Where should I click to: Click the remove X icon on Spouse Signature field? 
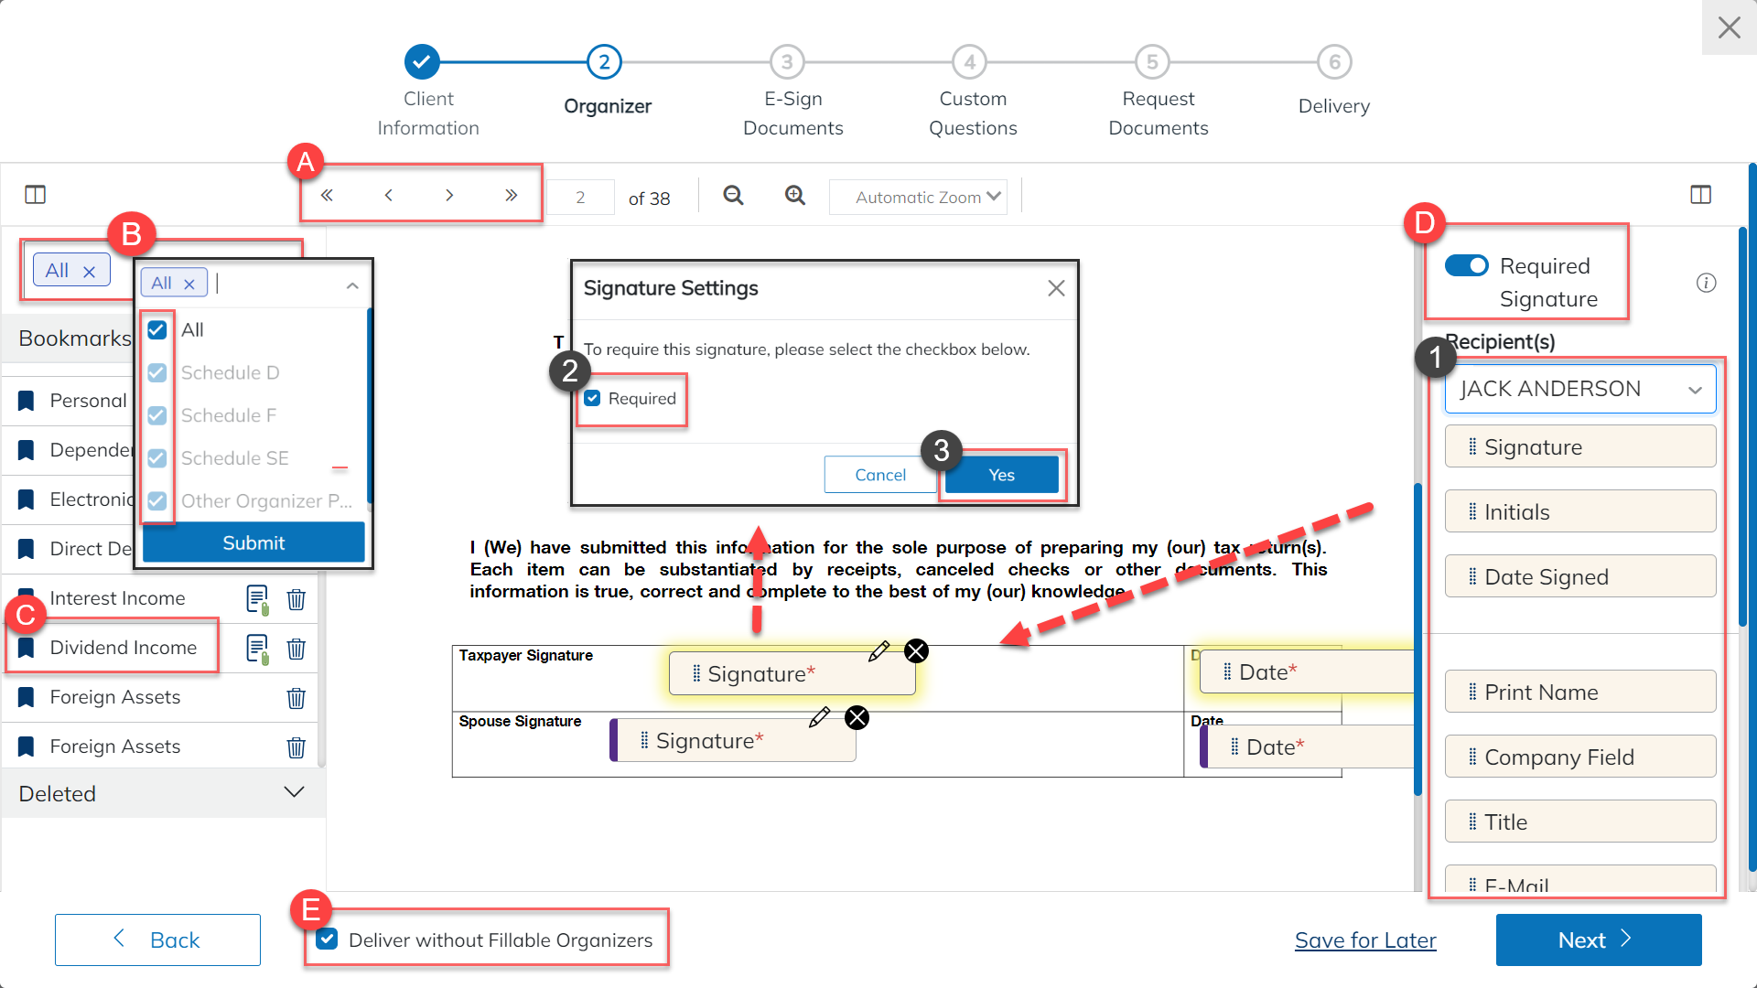coord(857,718)
